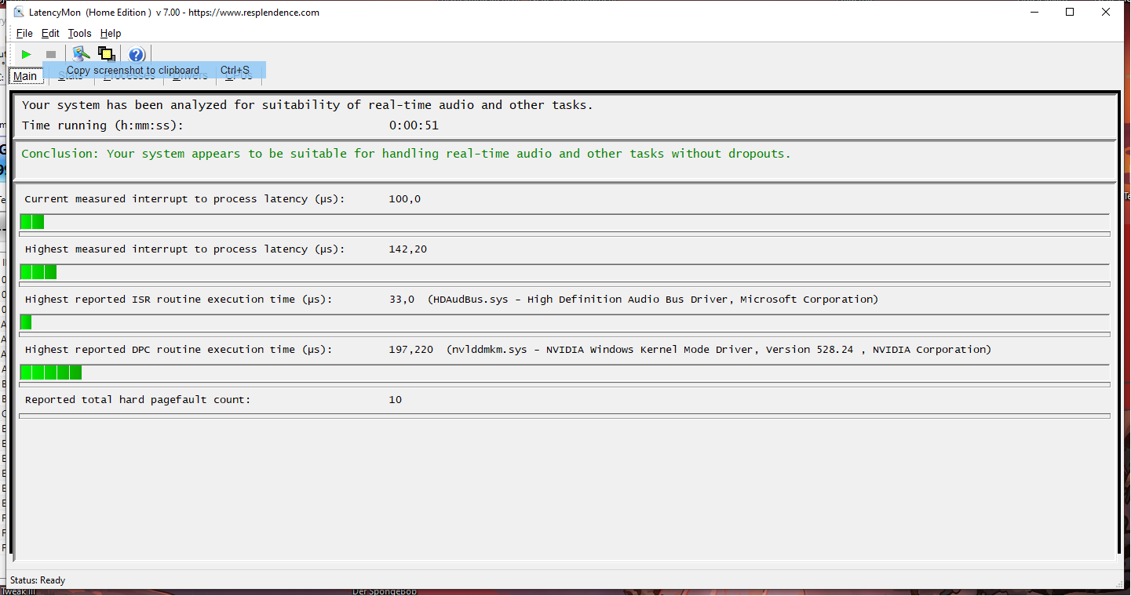Choose Copy screenshot to clipboard entry
1131x596 pixels.
[155, 70]
